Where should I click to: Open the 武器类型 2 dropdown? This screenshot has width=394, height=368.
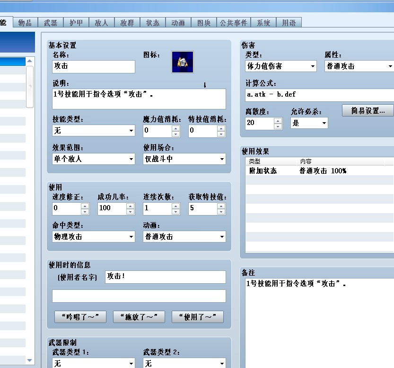(x=184, y=363)
